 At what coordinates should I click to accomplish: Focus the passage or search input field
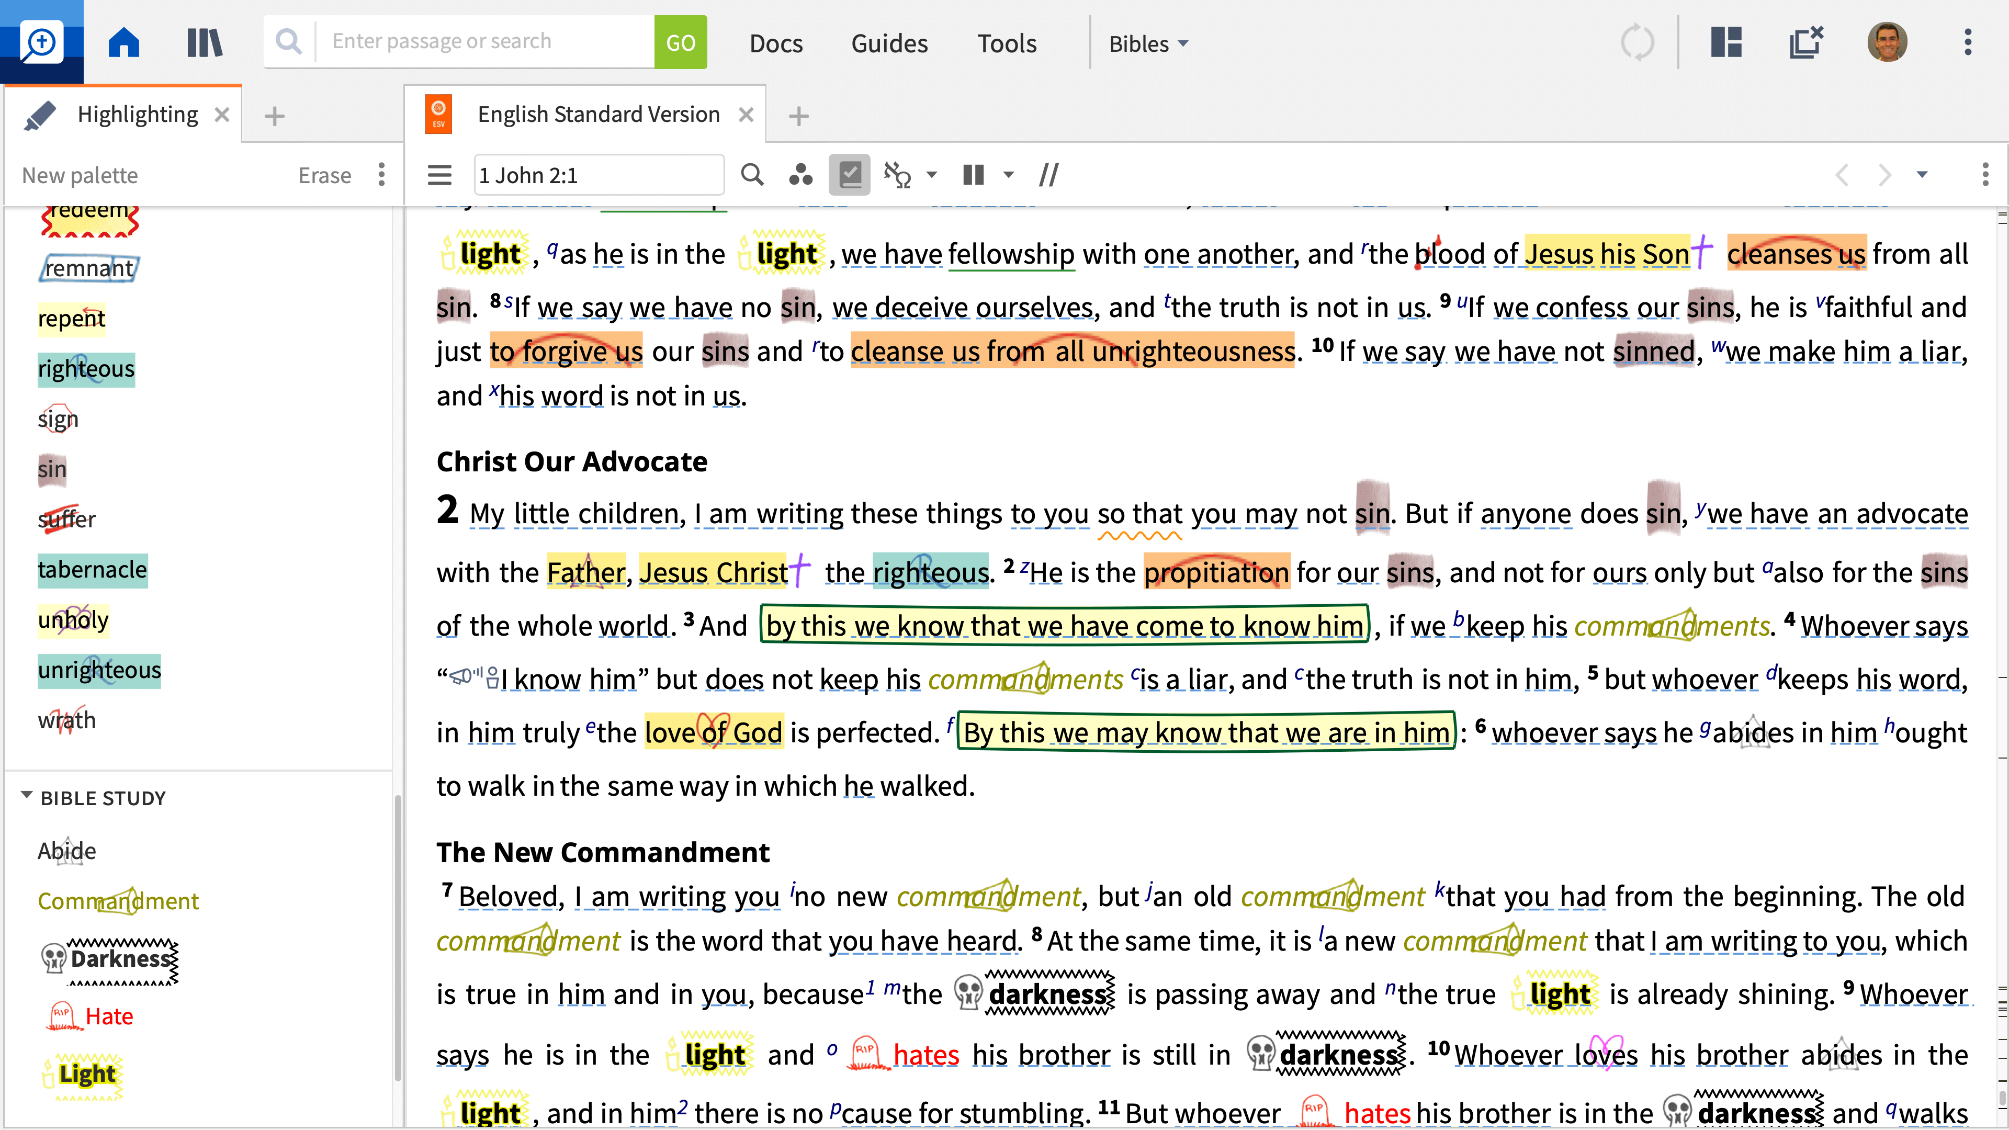[485, 42]
